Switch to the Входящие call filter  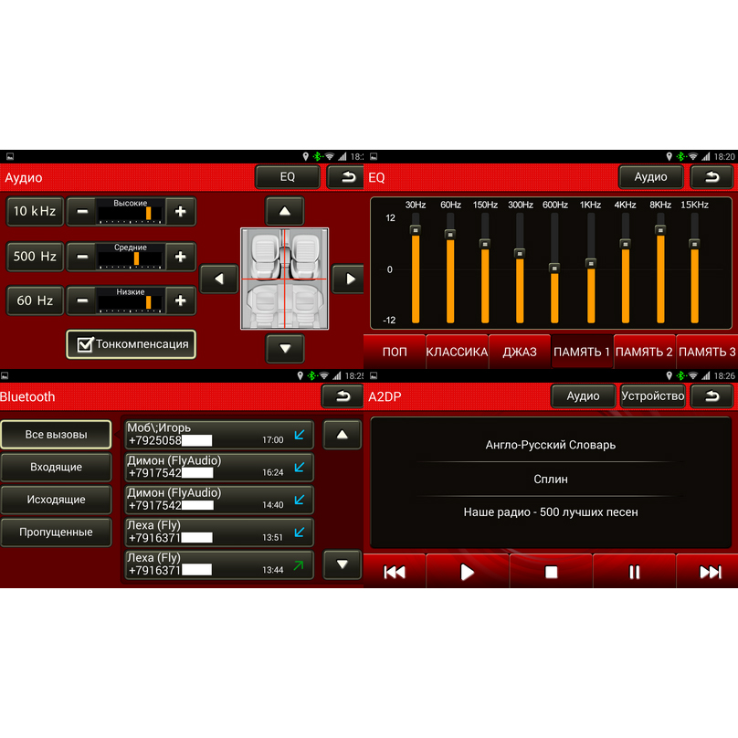click(57, 468)
